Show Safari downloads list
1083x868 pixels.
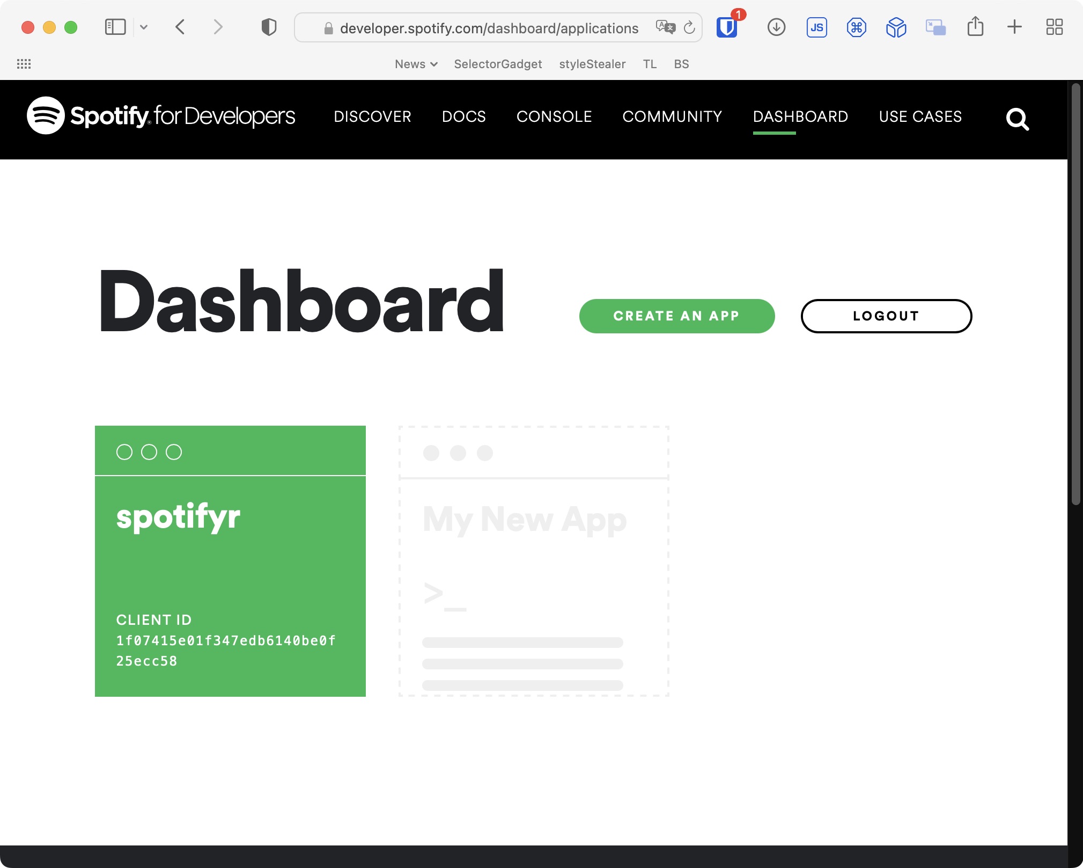pyautogui.click(x=776, y=27)
